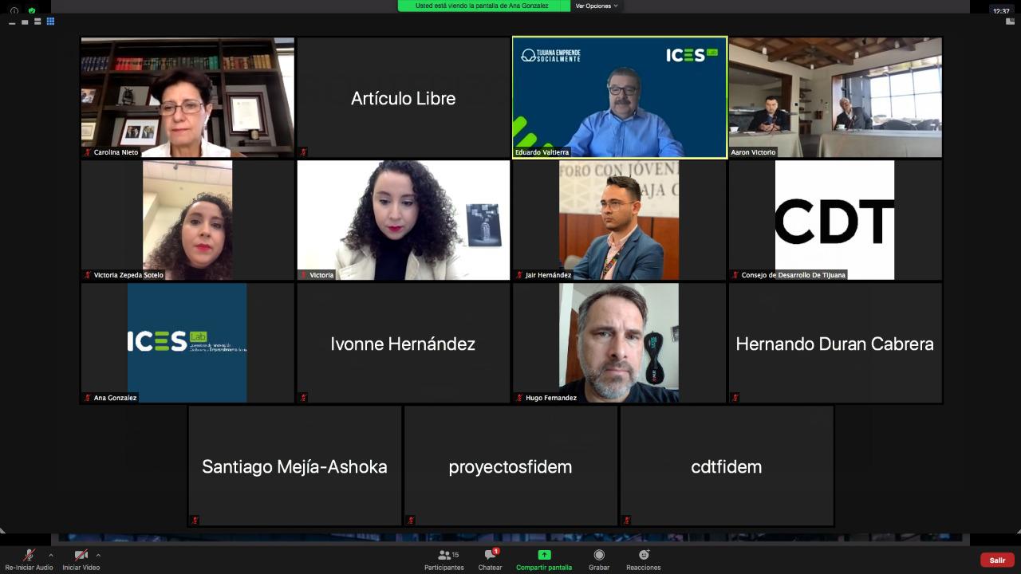Select the Consejo de Desarrollo De Tijuana tile

835,220
